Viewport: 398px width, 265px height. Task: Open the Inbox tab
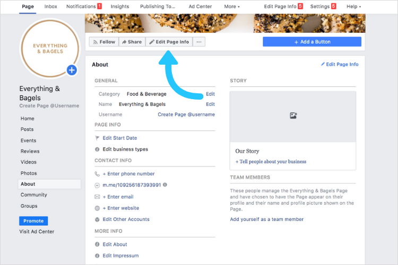click(51, 6)
